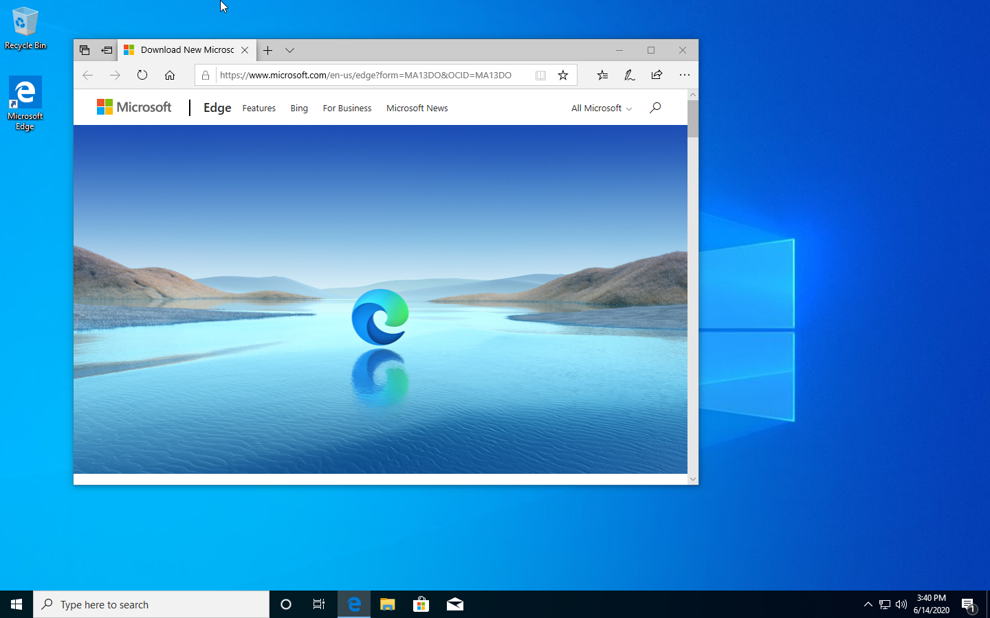Go to the Home page
The height and width of the screenshot is (618, 990).
[x=170, y=75]
